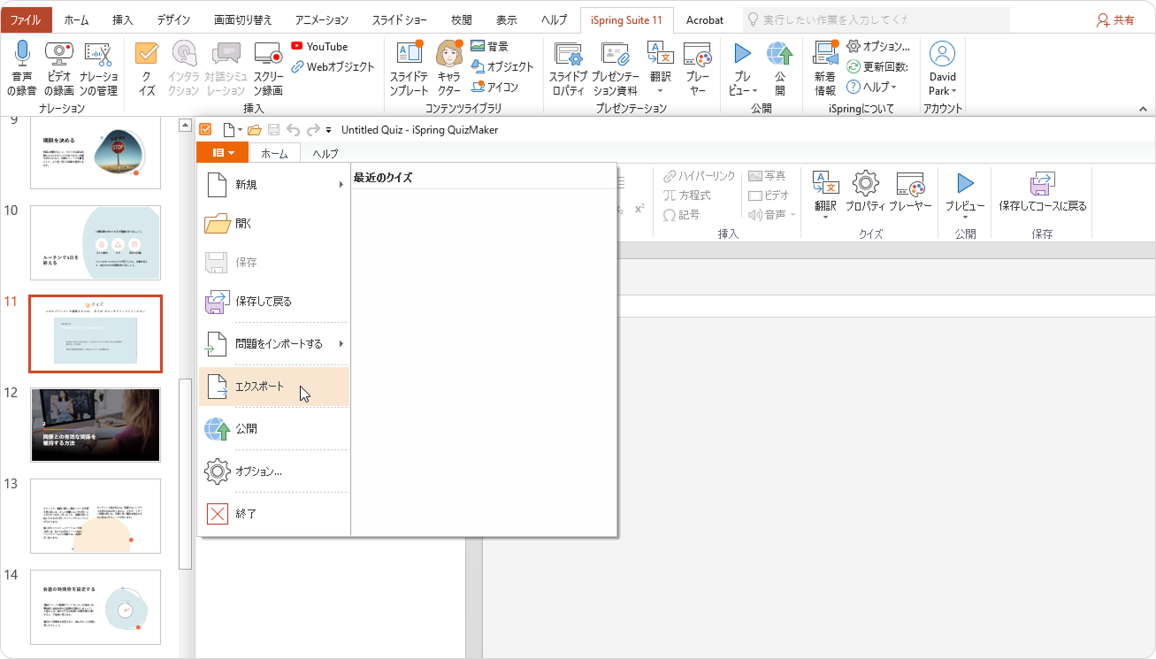Viewport: 1156px width, 659px height.
Task: Open the video recording tool
Action: [59, 57]
